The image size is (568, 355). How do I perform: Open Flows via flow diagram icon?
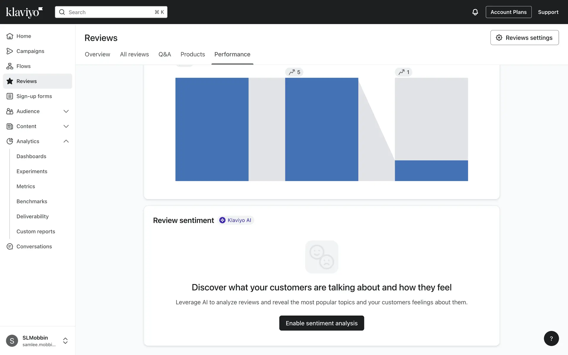10,66
